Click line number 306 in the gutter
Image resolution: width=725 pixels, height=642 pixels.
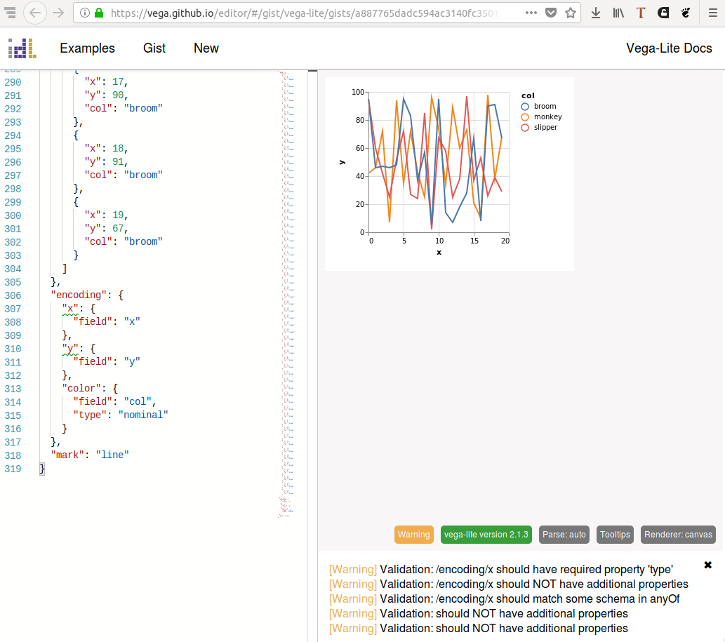click(x=13, y=295)
